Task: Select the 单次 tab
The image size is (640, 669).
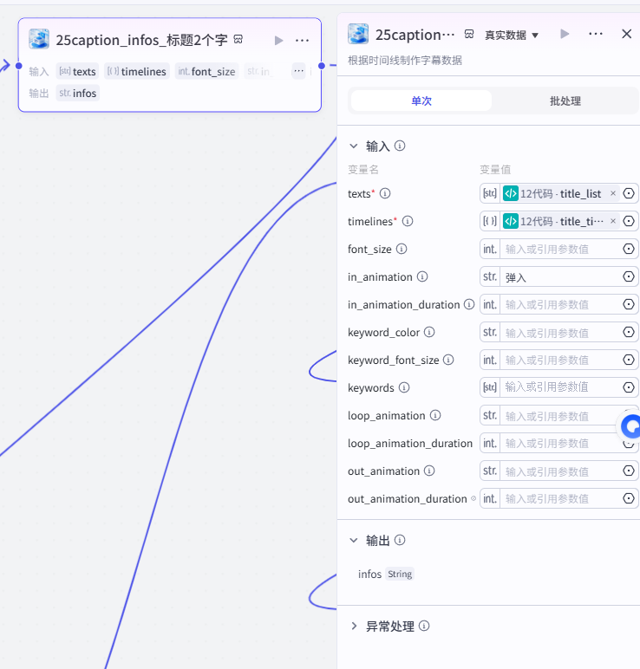Action: click(421, 101)
